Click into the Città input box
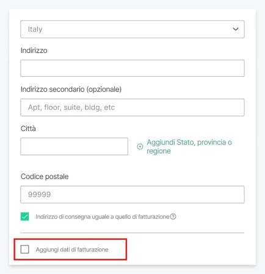This screenshot has width=265, height=274. [74, 147]
